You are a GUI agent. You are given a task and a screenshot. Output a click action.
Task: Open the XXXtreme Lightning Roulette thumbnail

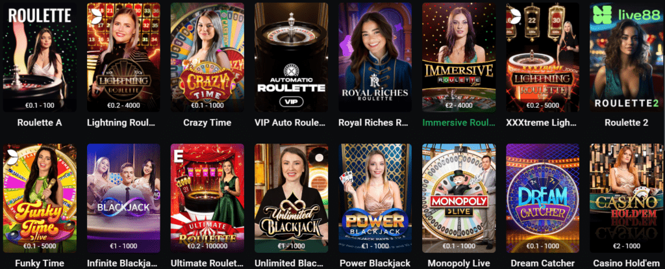point(542,57)
